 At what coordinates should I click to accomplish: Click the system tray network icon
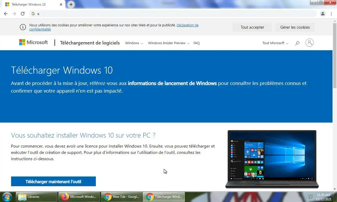[x=310, y=197]
